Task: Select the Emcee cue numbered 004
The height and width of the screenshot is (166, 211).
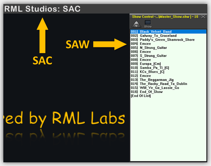Action: coord(141,44)
